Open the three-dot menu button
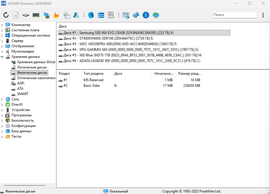This screenshot has width=270, height=194. tap(263, 15)
